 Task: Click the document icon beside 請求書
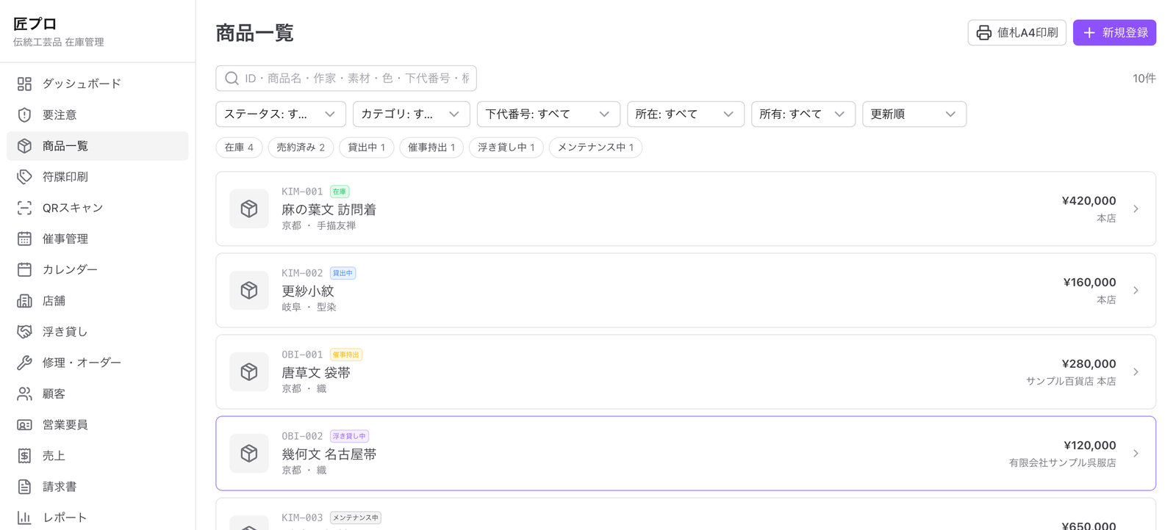tap(24, 487)
